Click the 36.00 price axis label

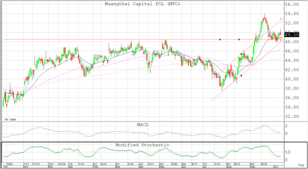(292, 98)
